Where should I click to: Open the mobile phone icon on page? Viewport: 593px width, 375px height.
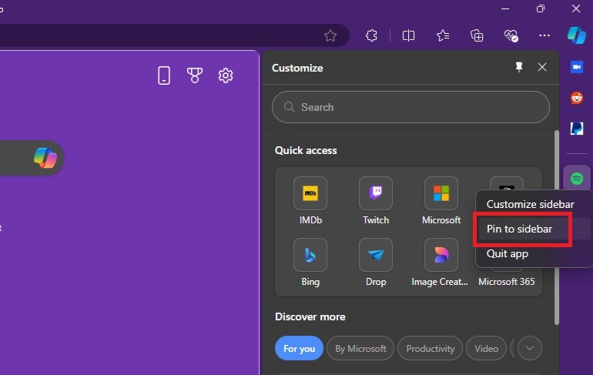coord(164,75)
